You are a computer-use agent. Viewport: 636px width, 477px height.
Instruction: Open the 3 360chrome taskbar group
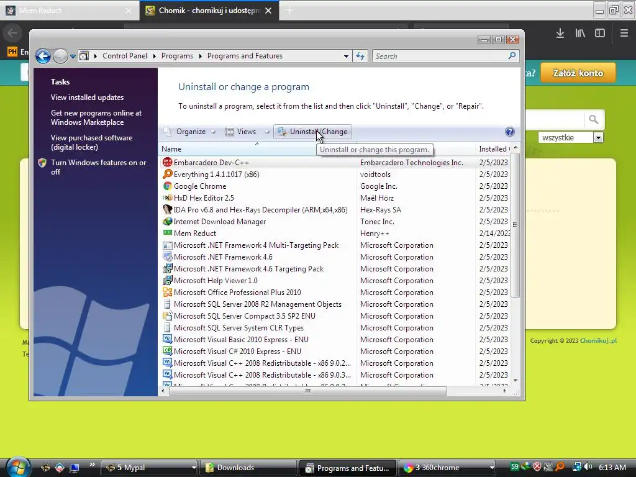(x=447, y=468)
